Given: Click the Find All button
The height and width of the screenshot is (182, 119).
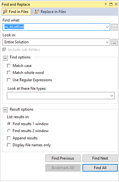Looking at the screenshot, I should click(x=100, y=168).
